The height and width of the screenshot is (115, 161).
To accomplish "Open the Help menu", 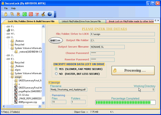I will coord(13,8).
